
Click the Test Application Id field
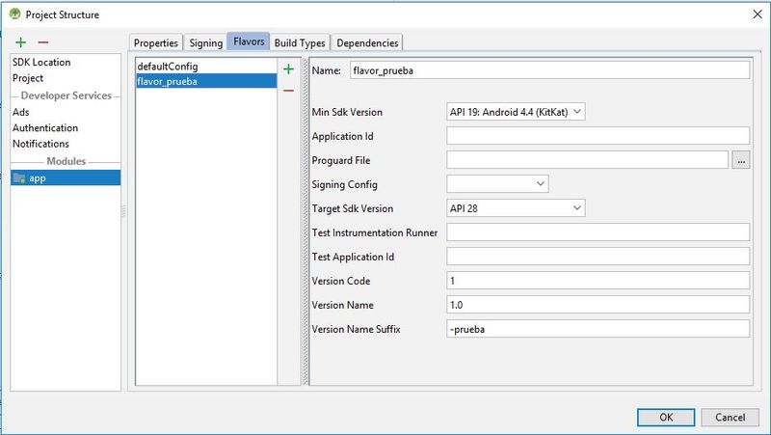tap(598, 257)
